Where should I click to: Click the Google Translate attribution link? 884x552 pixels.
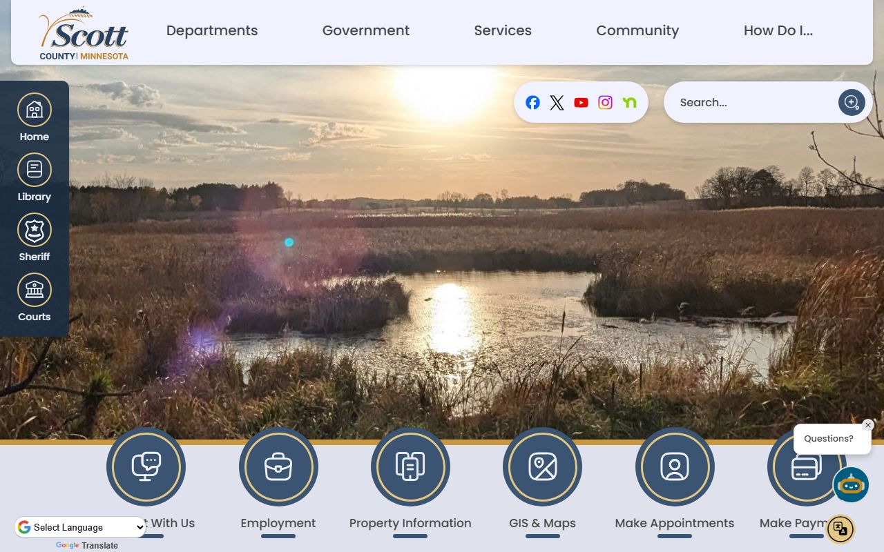[87, 546]
